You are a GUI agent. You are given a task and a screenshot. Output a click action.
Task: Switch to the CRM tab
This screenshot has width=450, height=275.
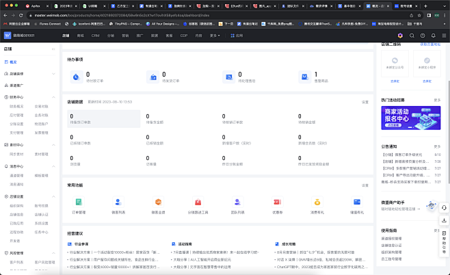[95, 34]
